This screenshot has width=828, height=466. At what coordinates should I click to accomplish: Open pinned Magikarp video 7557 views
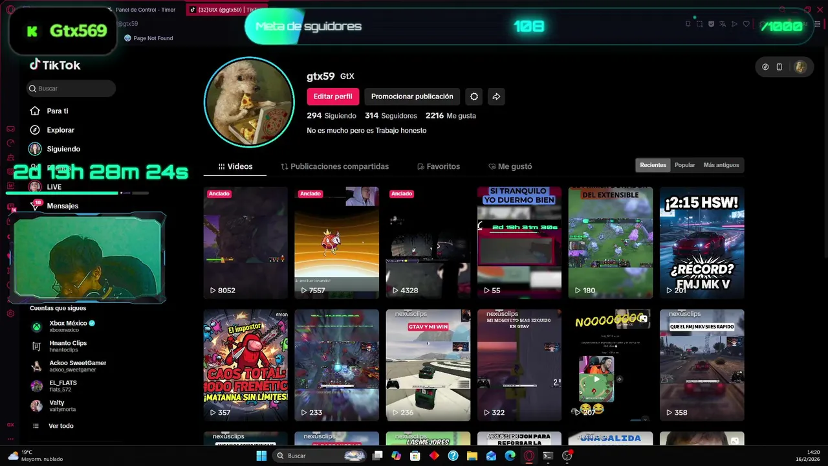336,243
